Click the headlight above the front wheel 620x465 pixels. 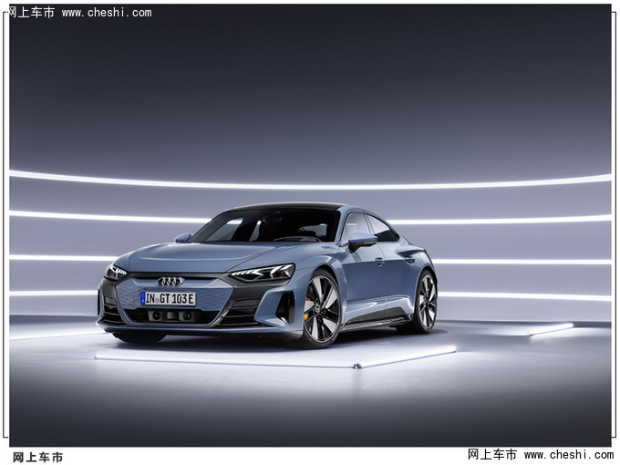pyautogui.click(x=263, y=273)
